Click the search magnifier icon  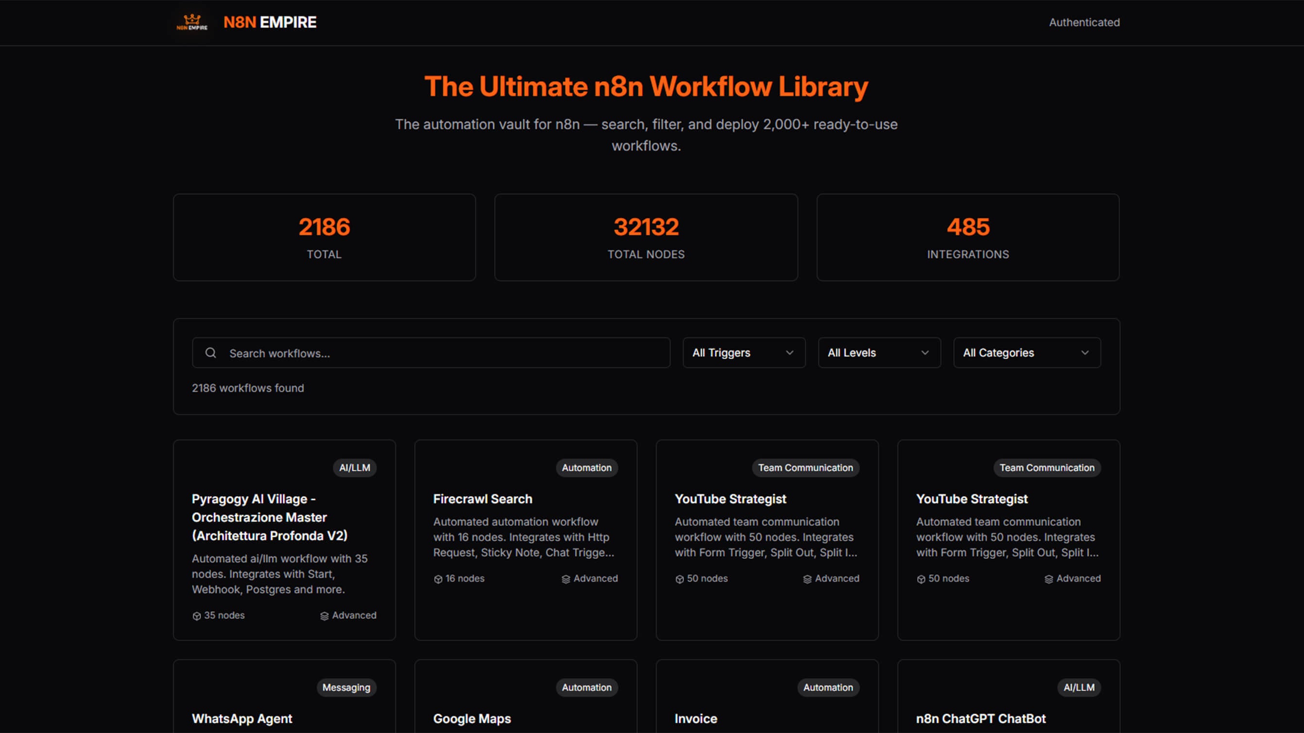[x=210, y=352]
